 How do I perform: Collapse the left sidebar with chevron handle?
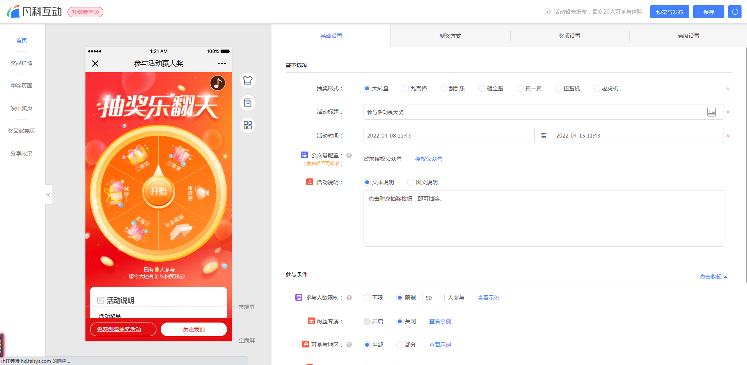pyautogui.click(x=48, y=195)
